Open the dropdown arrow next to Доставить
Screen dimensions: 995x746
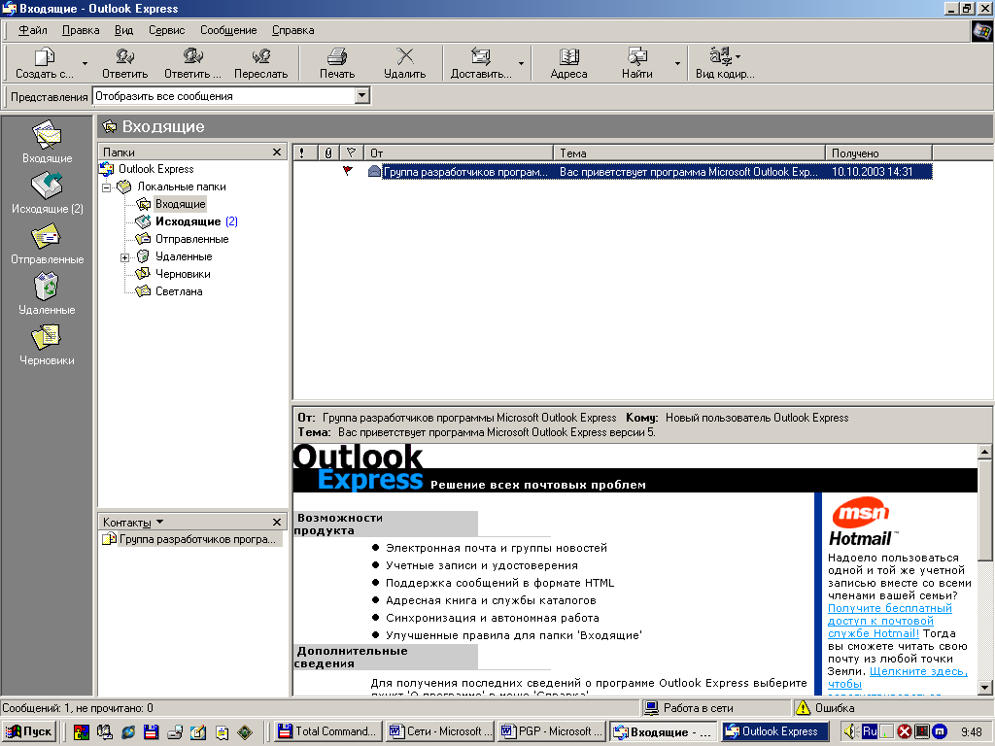(x=521, y=63)
